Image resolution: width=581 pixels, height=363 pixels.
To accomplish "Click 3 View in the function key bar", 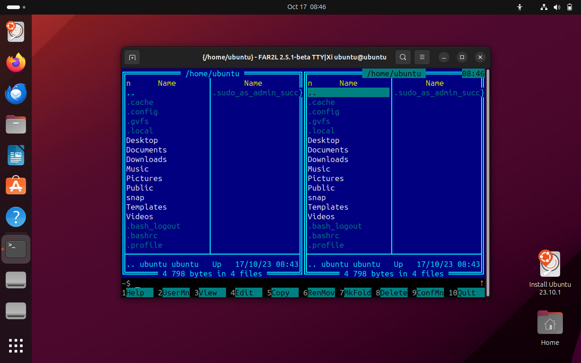I will (x=210, y=293).
